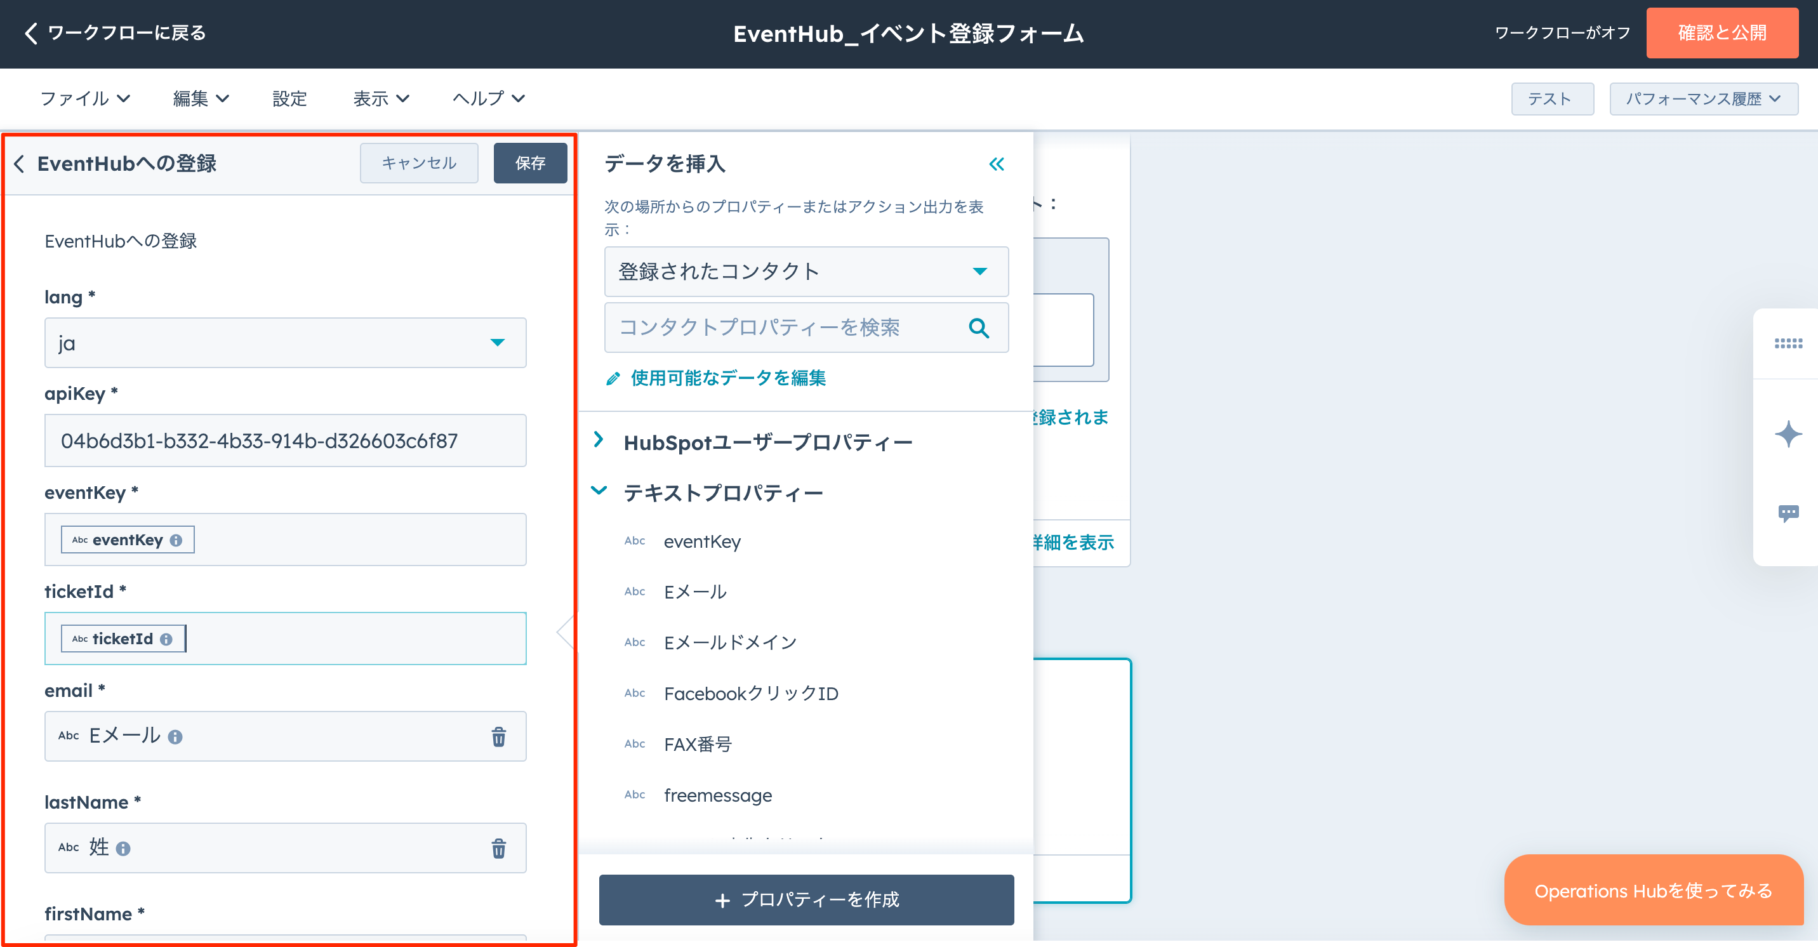Open the AI sparkle icon in right sidebar
Image resolution: width=1818 pixels, height=947 pixels.
1788,434
